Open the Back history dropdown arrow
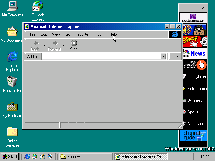 [x=44, y=45]
